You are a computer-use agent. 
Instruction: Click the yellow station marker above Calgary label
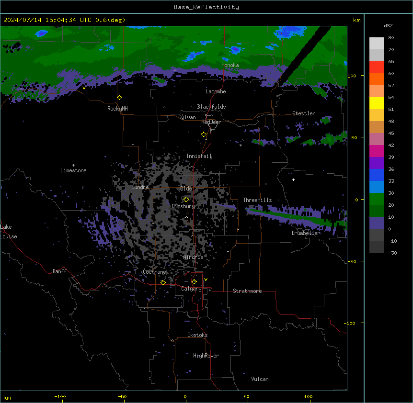(x=194, y=282)
